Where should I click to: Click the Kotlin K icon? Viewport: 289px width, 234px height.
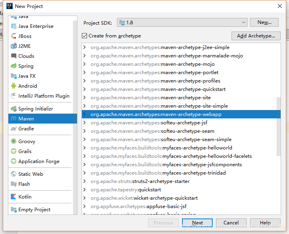[x=14, y=197]
